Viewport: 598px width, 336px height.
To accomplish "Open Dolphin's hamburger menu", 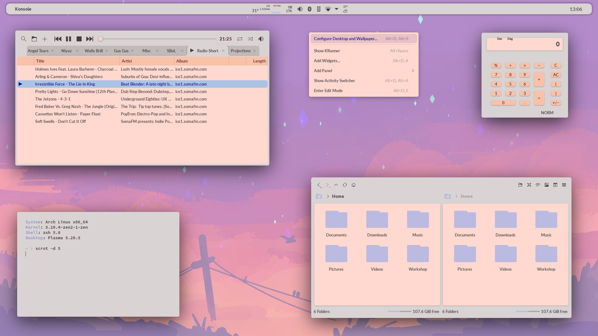I will pos(564,185).
